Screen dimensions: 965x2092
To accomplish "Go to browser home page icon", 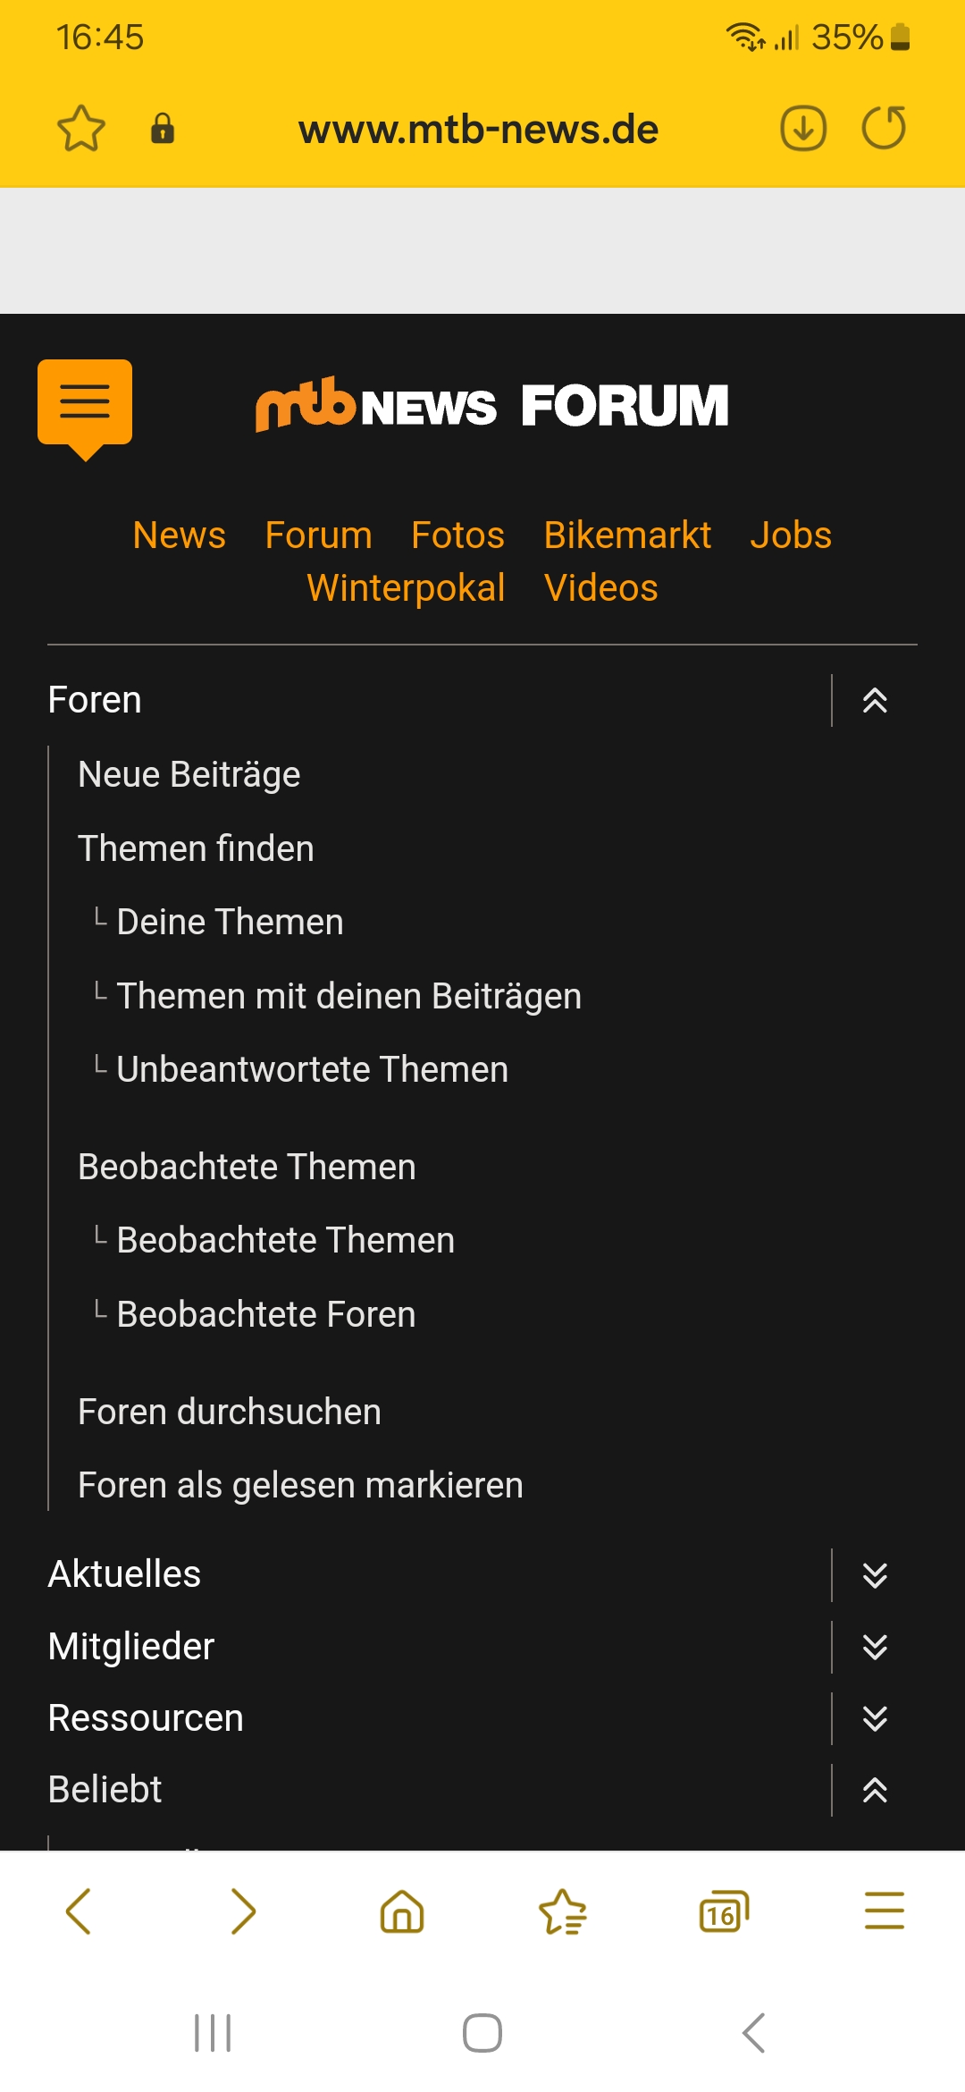I will (x=402, y=1912).
